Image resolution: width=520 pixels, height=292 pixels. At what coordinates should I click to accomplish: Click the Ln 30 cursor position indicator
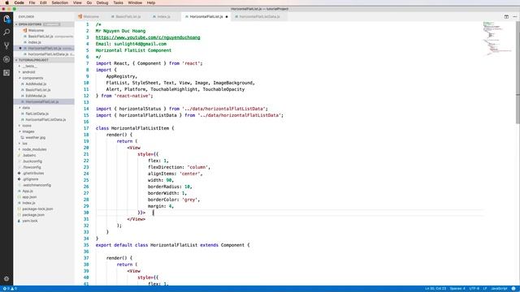pyautogui.click(x=435, y=289)
